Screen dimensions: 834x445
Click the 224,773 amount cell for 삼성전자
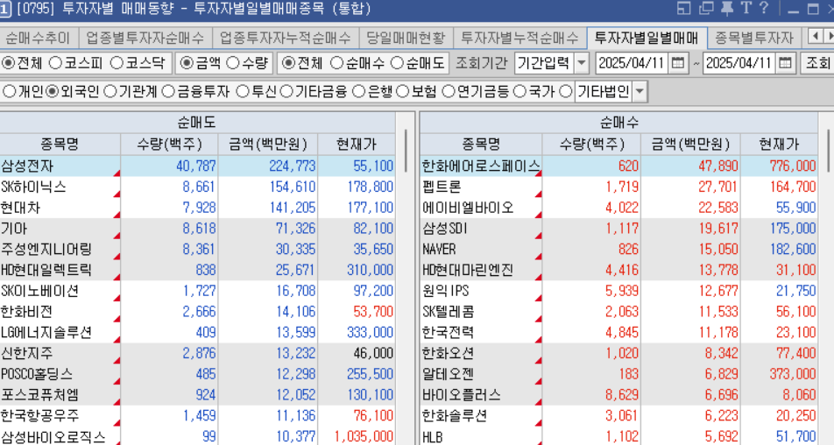267,166
